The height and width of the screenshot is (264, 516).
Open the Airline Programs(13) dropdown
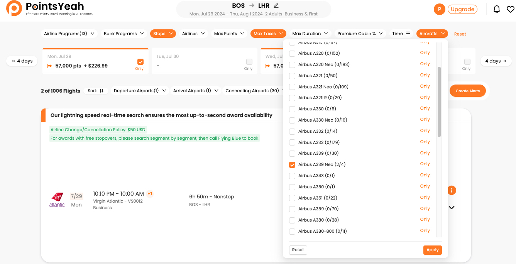(x=69, y=34)
